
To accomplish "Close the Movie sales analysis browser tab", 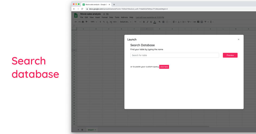I will tap(109, 5).
